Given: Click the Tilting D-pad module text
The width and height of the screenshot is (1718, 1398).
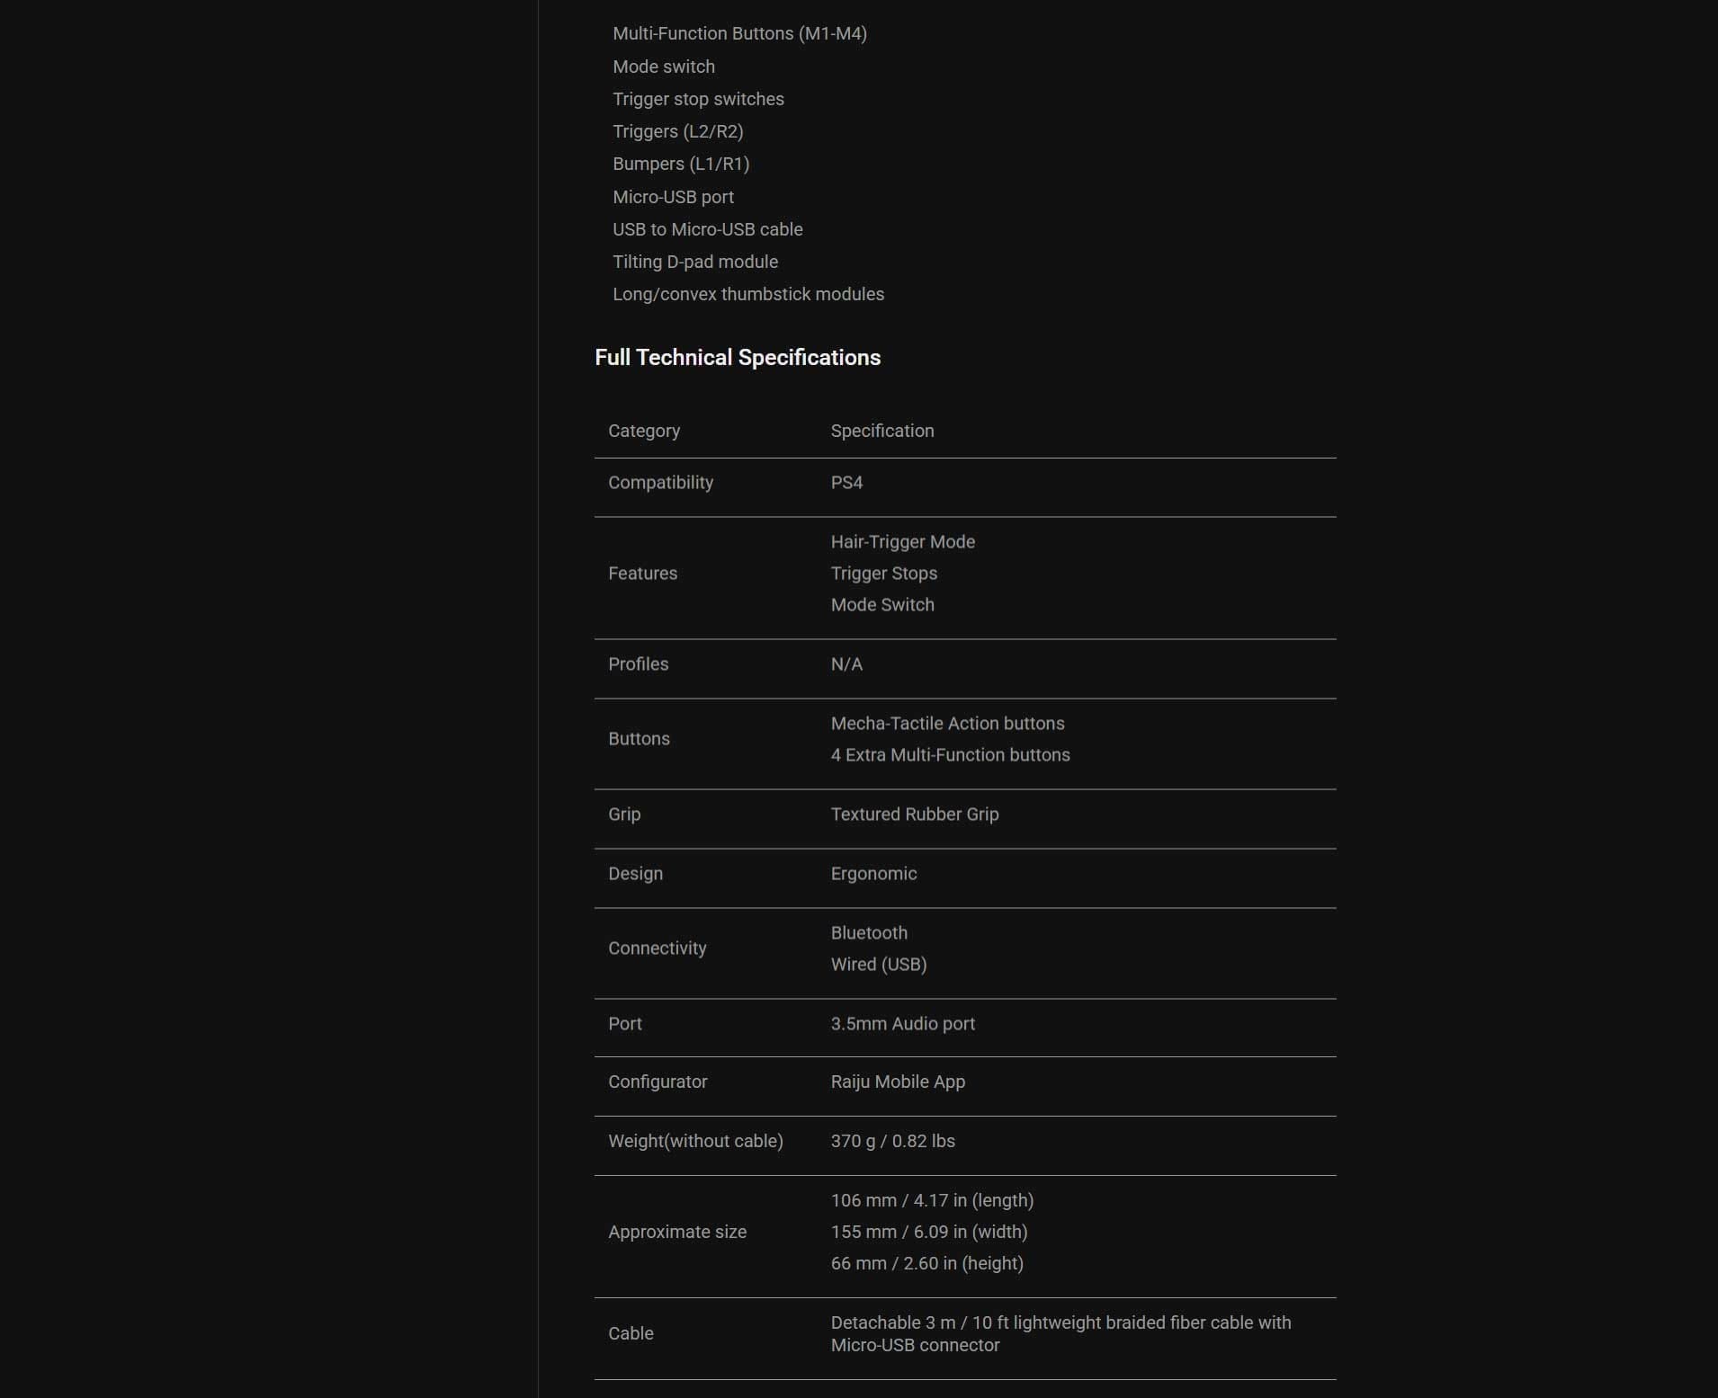Looking at the screenshot, I should [x=694, y=262].
